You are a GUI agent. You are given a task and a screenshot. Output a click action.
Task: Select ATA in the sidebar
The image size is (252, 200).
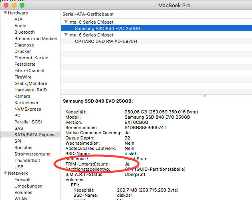pos(18,19)
